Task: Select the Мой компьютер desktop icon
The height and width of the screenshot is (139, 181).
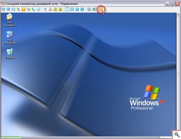Action: pos(10,37)
